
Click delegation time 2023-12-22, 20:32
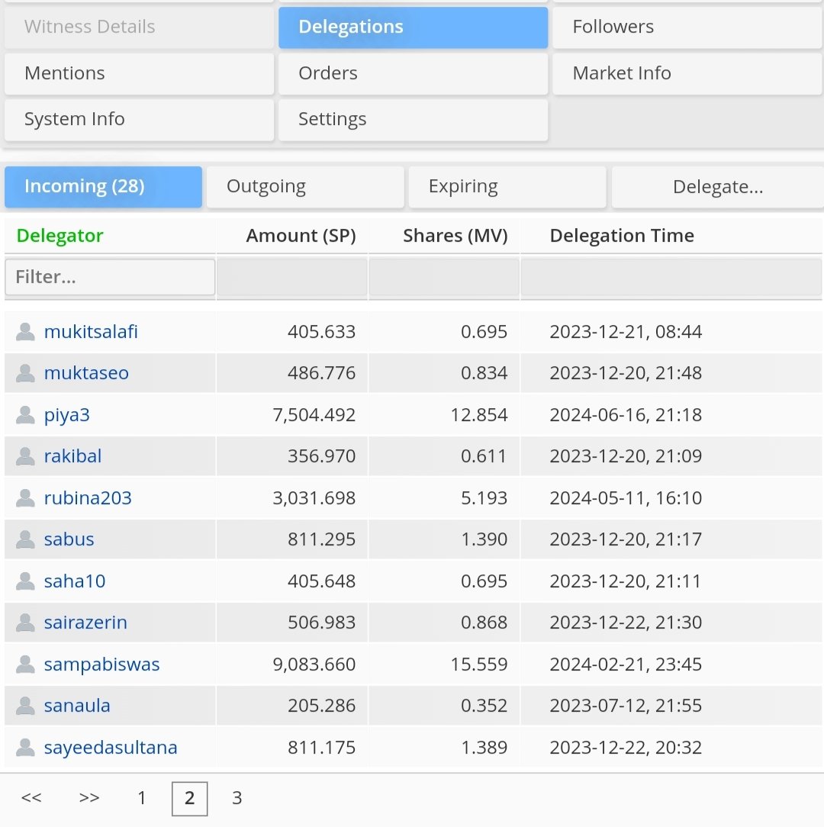pos(626,748)
